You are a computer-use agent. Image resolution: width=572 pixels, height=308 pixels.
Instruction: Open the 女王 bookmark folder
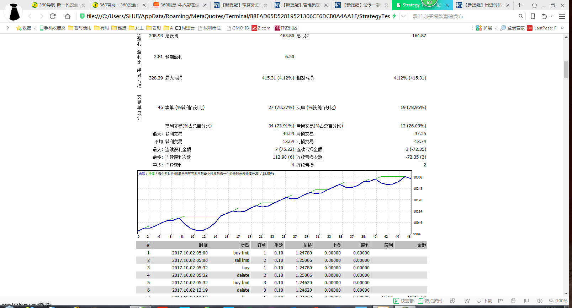click(x=136, y=28)
